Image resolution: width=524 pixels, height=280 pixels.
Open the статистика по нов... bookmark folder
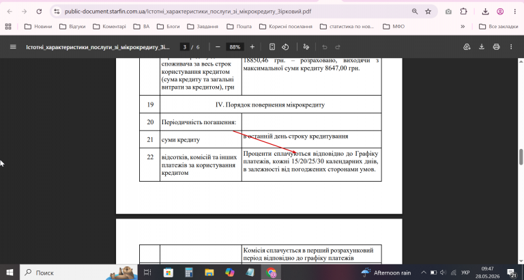coord(347,26)
